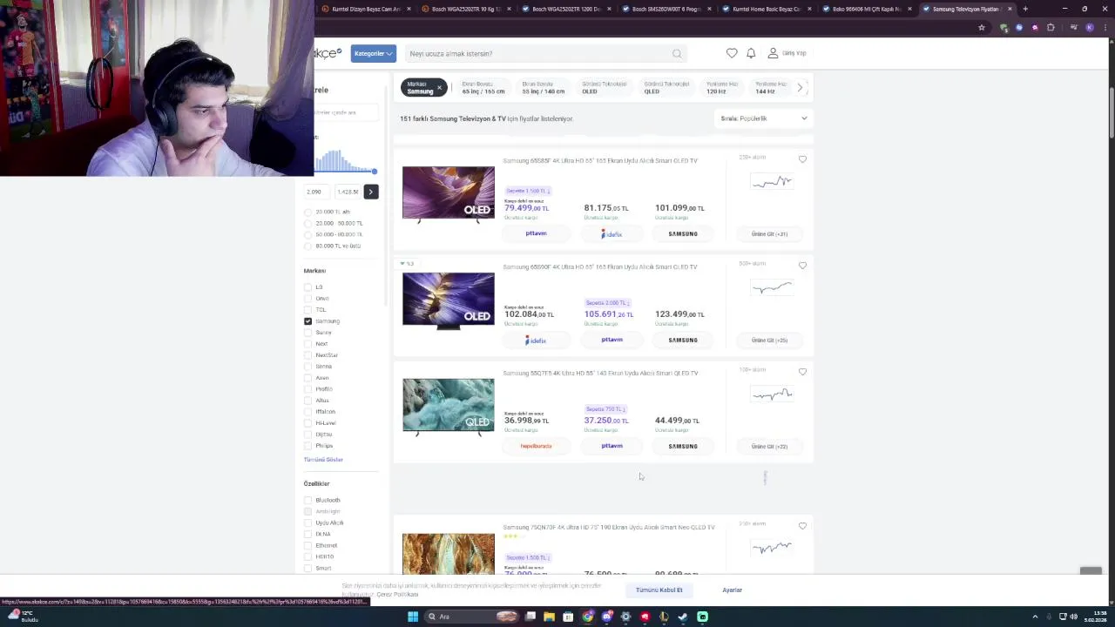Open the Samsung 65S85F OLED TV title link
Screen dimensions: 1115x627
(x=600, y=160)
